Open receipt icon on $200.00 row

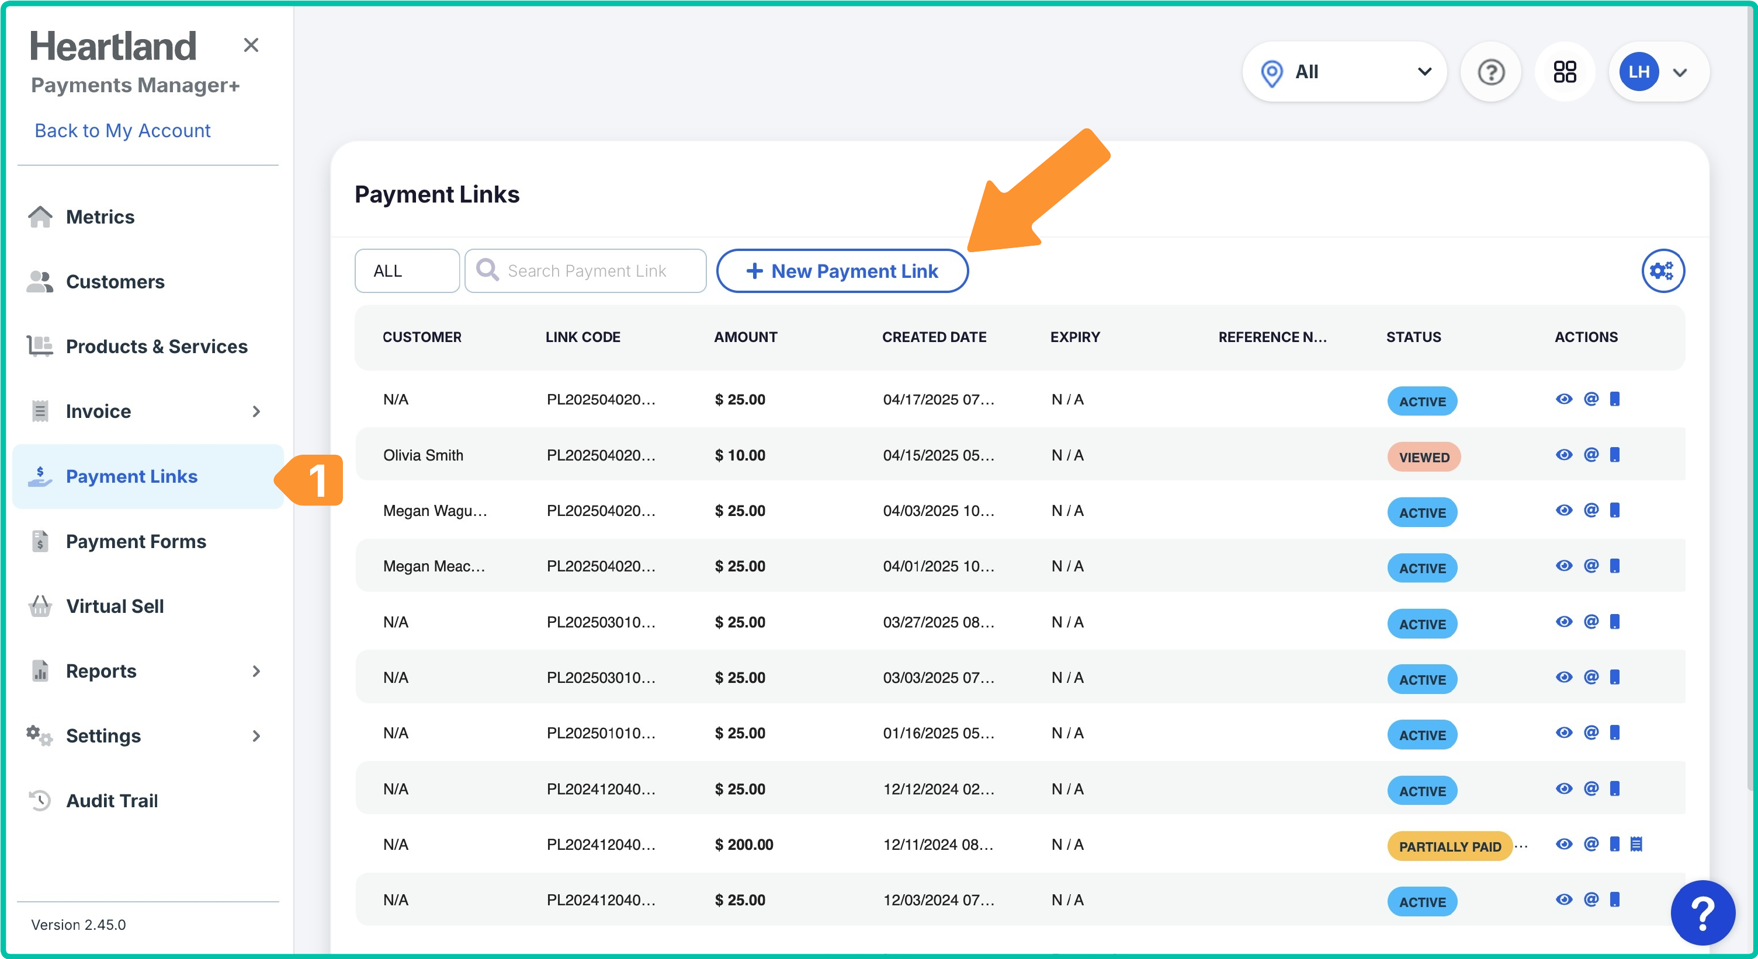[1636, 844]
